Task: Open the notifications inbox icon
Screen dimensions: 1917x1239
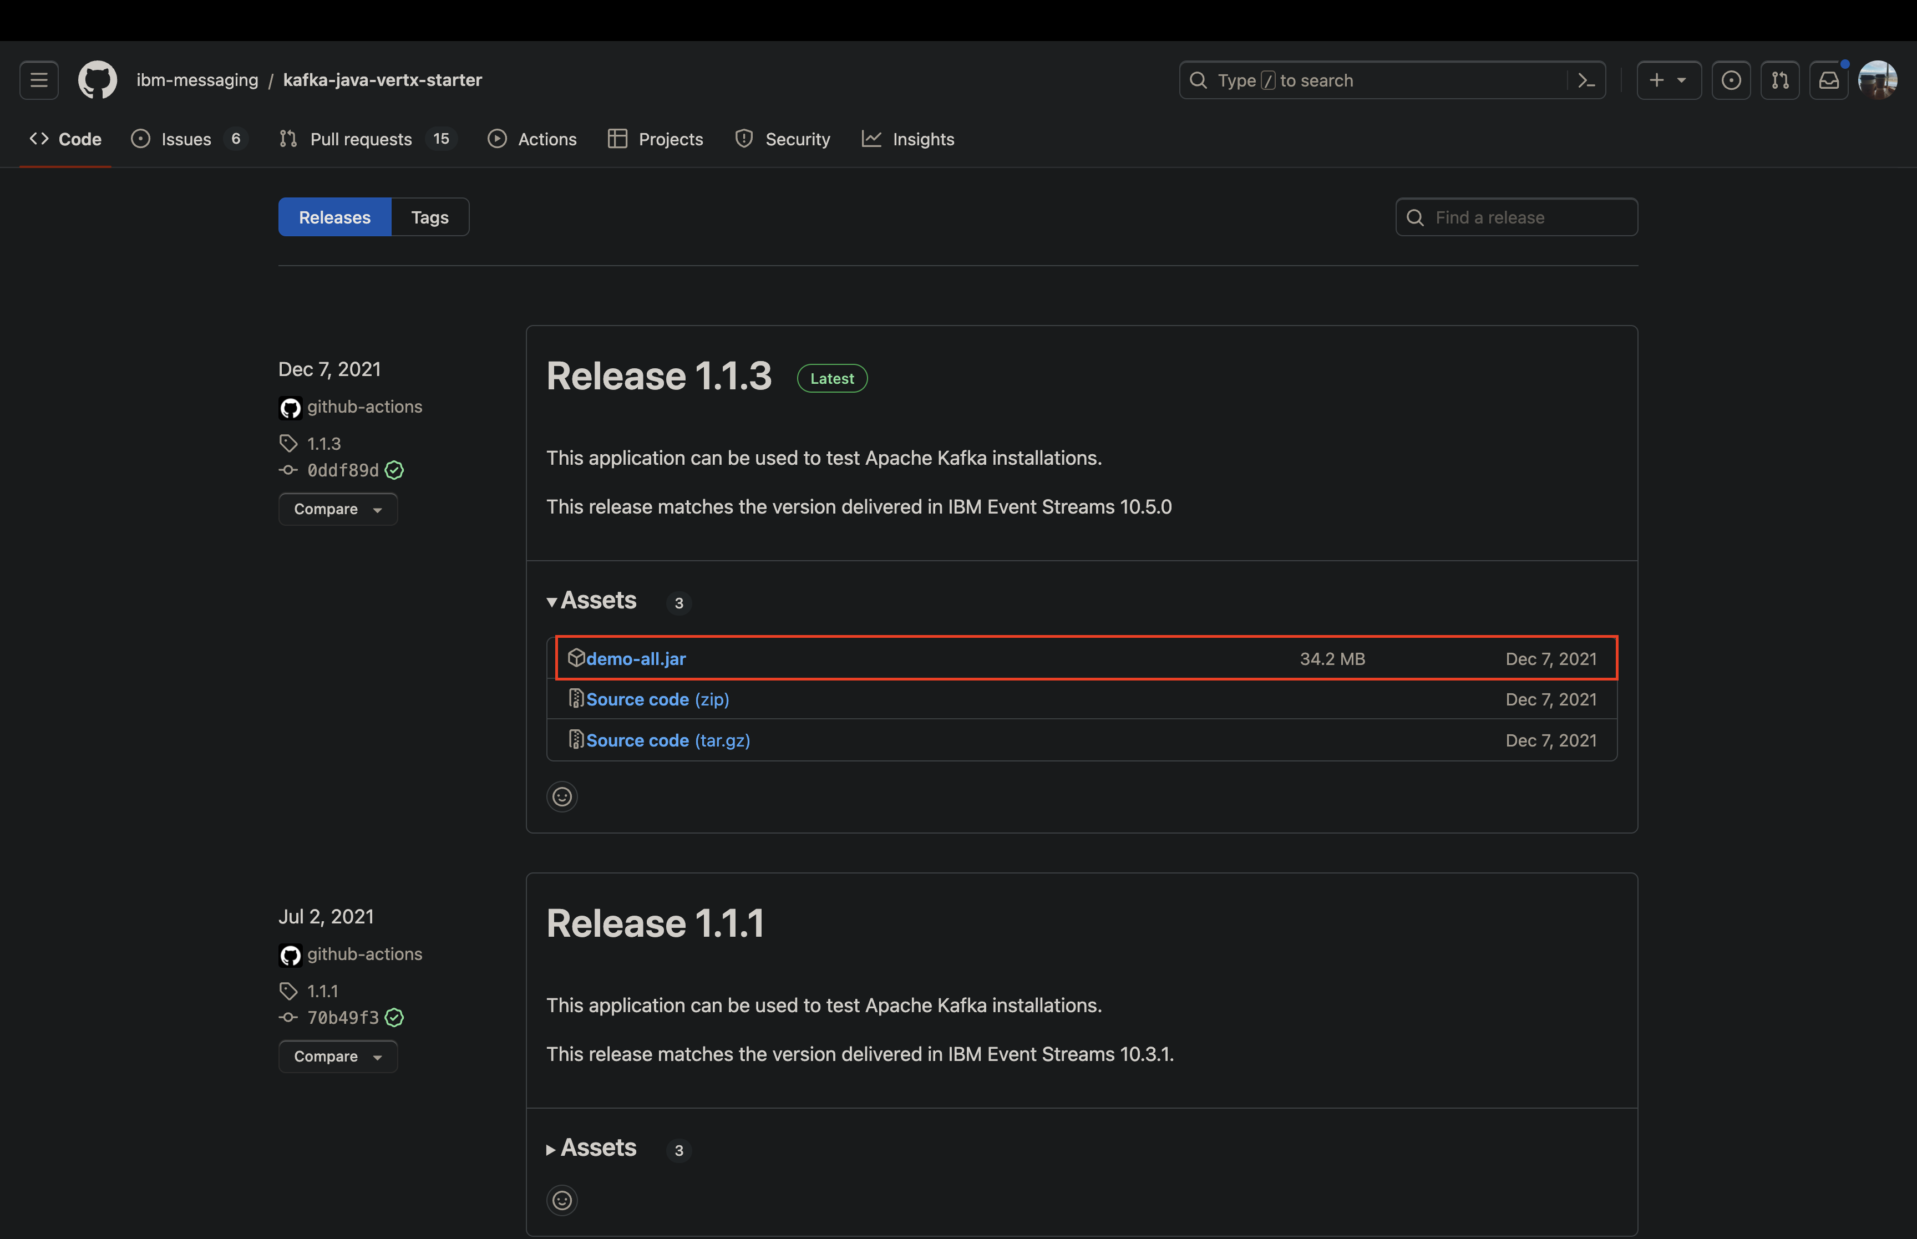Action: 1828,80
